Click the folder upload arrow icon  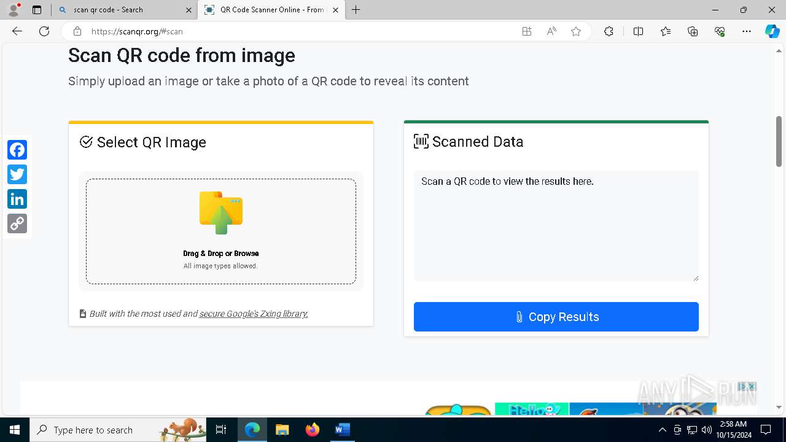pos(221,212)
